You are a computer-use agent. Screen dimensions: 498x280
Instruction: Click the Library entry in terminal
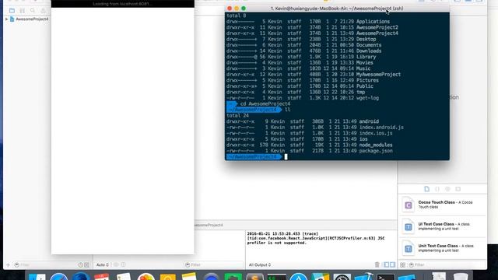pos(366,57)
